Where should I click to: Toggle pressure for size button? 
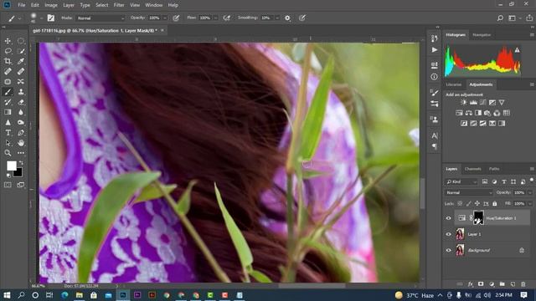point(301,18)
